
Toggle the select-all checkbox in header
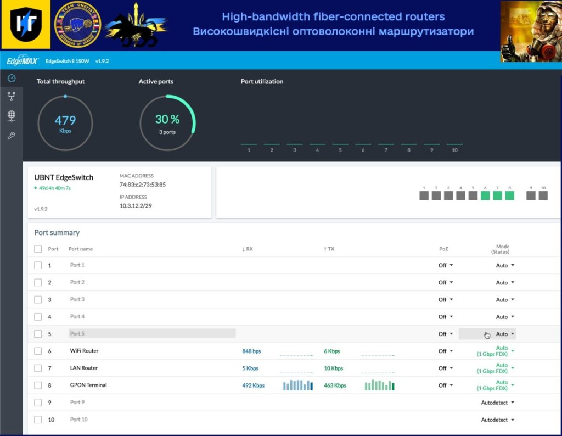38,249
